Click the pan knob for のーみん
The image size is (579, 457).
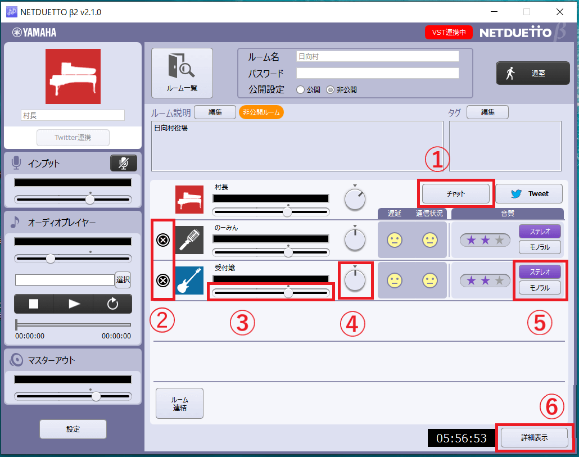355,240
